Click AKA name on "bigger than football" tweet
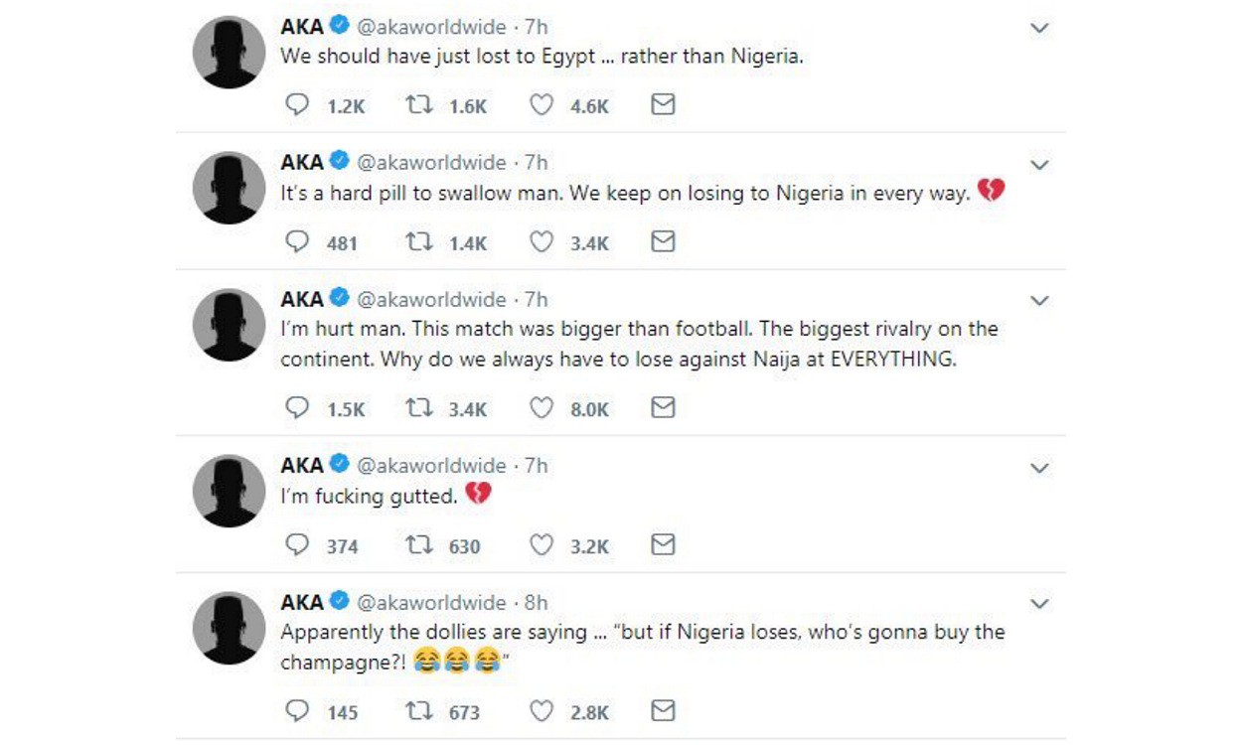 (302, 299)
